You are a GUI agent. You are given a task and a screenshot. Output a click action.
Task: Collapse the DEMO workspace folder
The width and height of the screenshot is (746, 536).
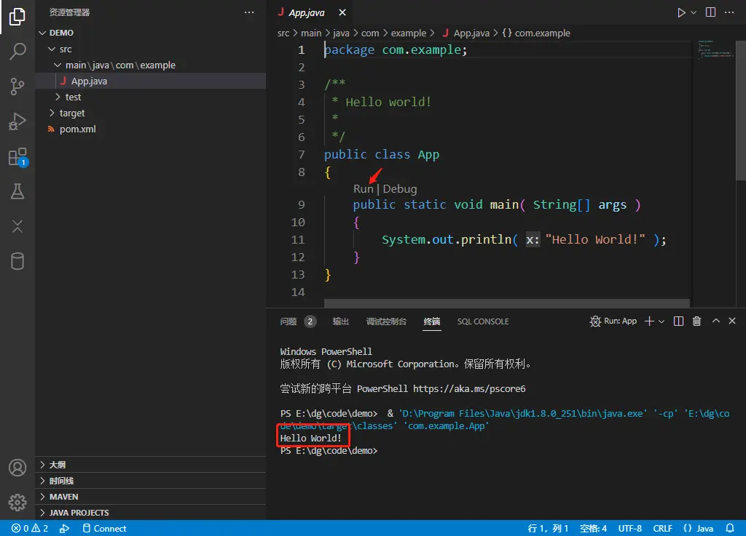click(x=150, y=33)
